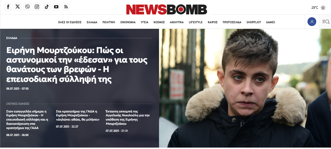Select ΑΘΛΗΤΙΚΑ in the nav bar
This screenshot has height=149, width=331.
coord(177,22)
